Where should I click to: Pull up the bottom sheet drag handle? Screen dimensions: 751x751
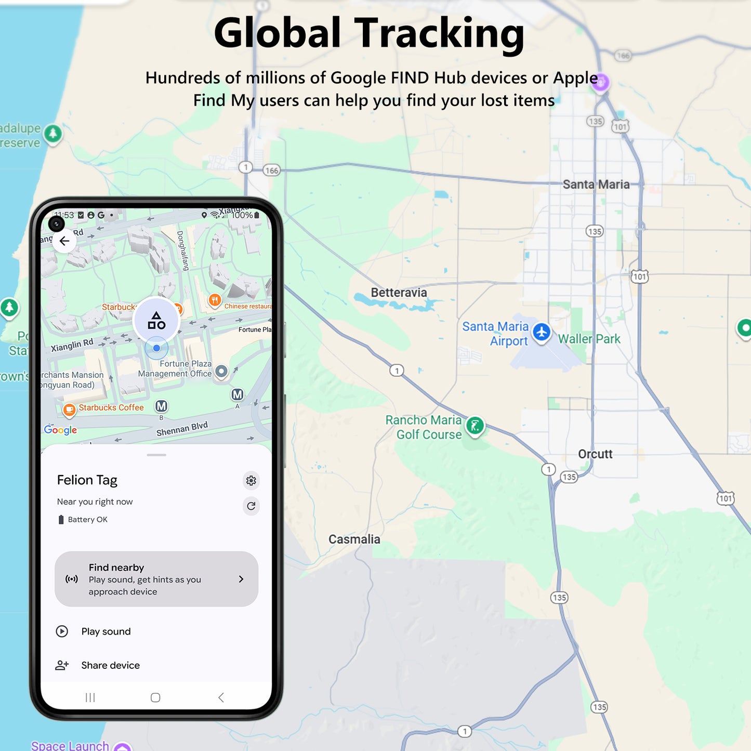(156, 455)
